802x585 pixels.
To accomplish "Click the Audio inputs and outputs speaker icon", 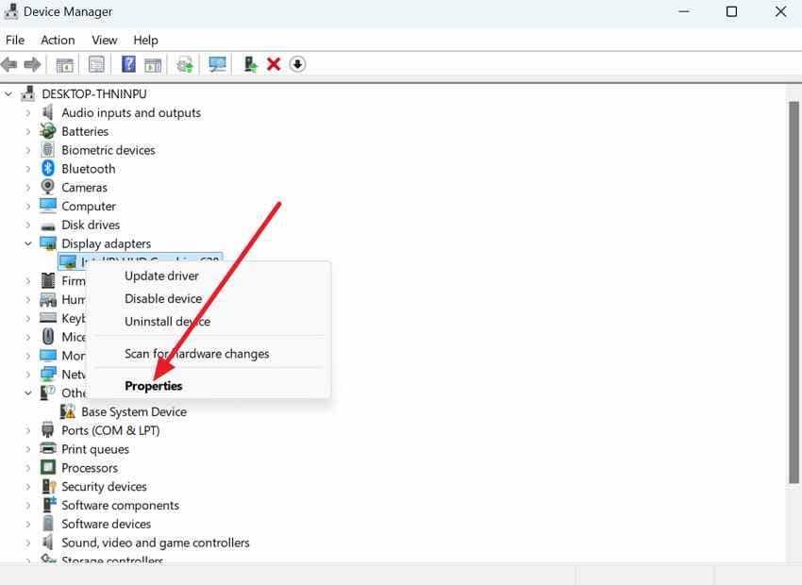I will [x=48, y=112].
